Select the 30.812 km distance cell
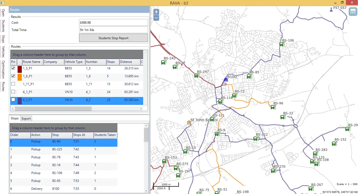Screen dimensions: 358x194 tap(131, 84)
